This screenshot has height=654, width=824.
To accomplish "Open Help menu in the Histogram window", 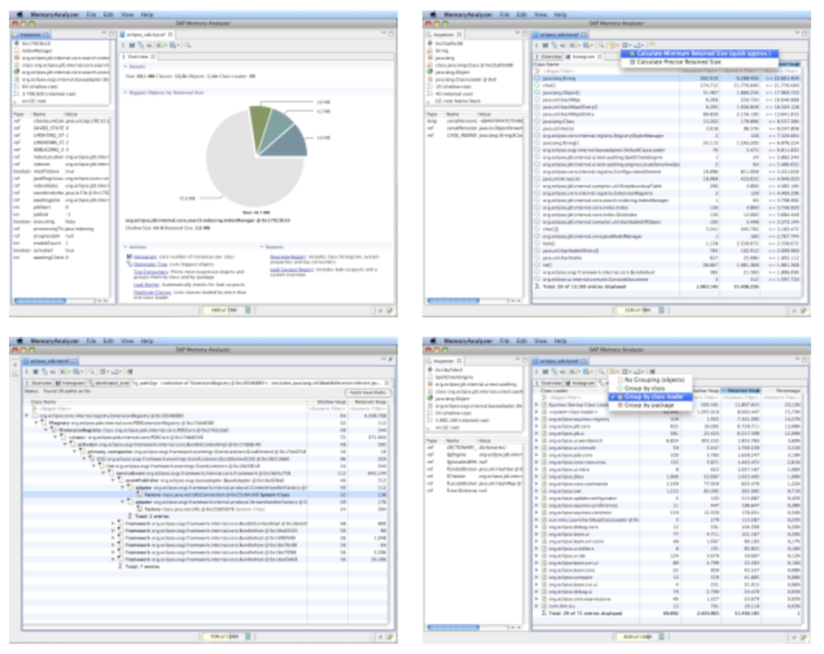I will tap(560, 14).
